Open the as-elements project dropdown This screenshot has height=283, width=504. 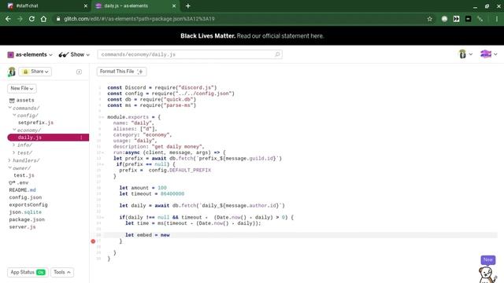(x=30, y=54)
